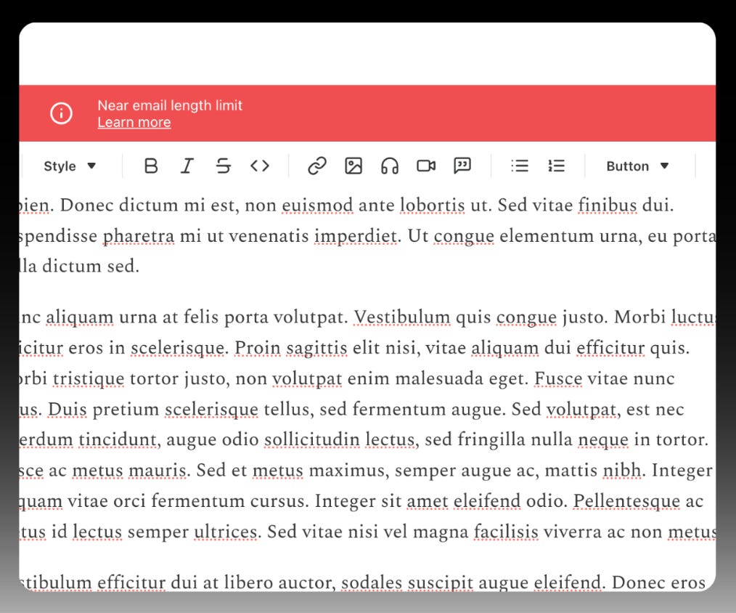Open the Button dropdown menu
736x613 pixels.
(x=637, y=166)
